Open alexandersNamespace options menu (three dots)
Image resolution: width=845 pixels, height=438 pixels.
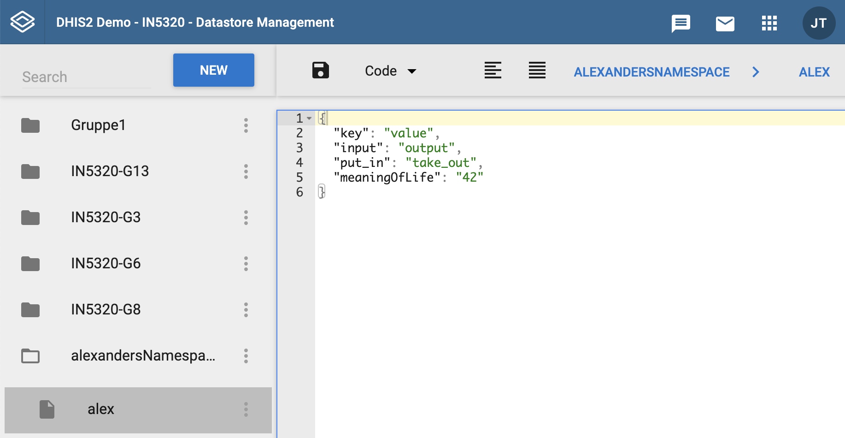246,356
